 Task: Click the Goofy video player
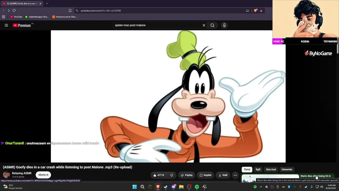[168, 96]
